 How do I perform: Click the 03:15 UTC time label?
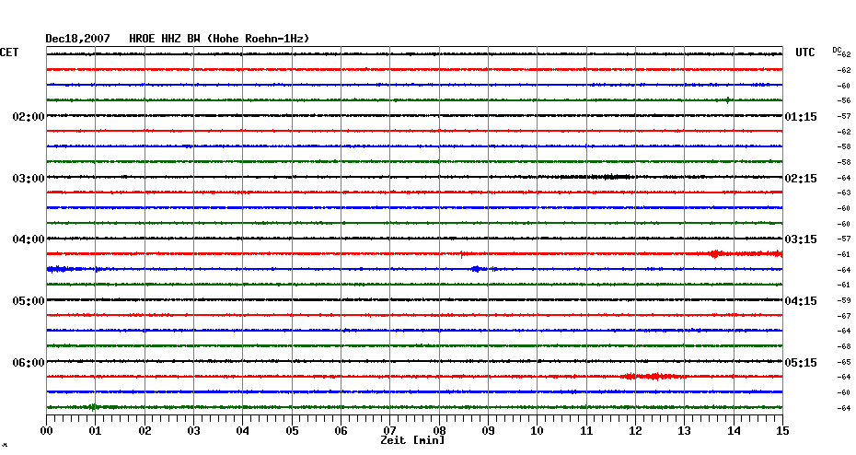pyautogui.click(x=801, y=239)
